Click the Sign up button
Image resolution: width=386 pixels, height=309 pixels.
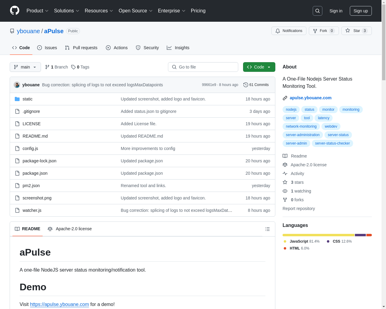[361, 11]
